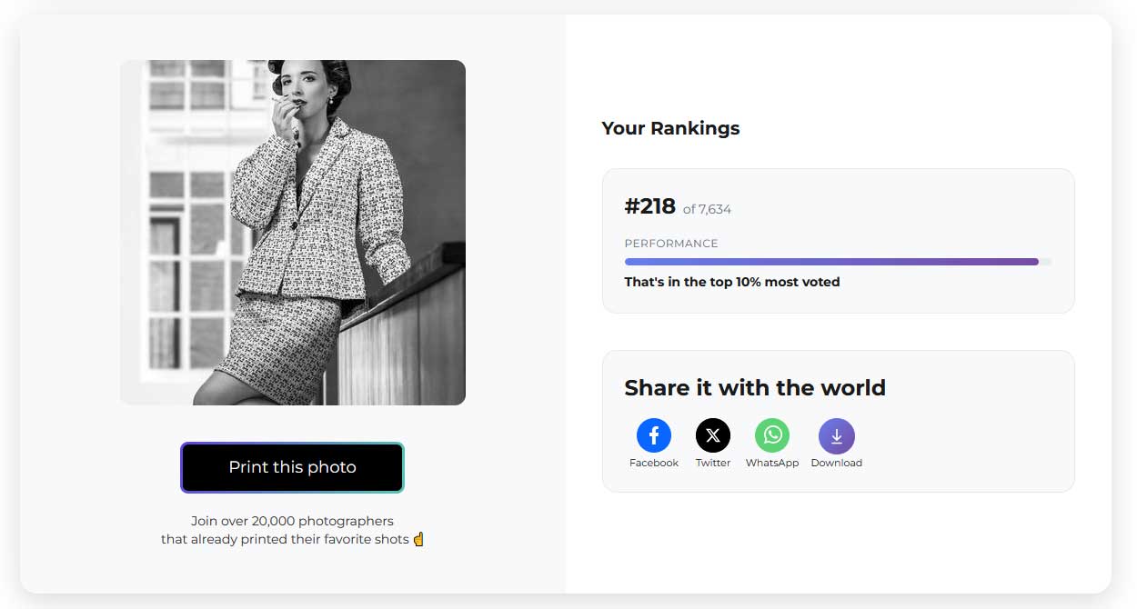
Task: Click the 'Join over 20,000 photographers' text
Action: click(292, 521)
